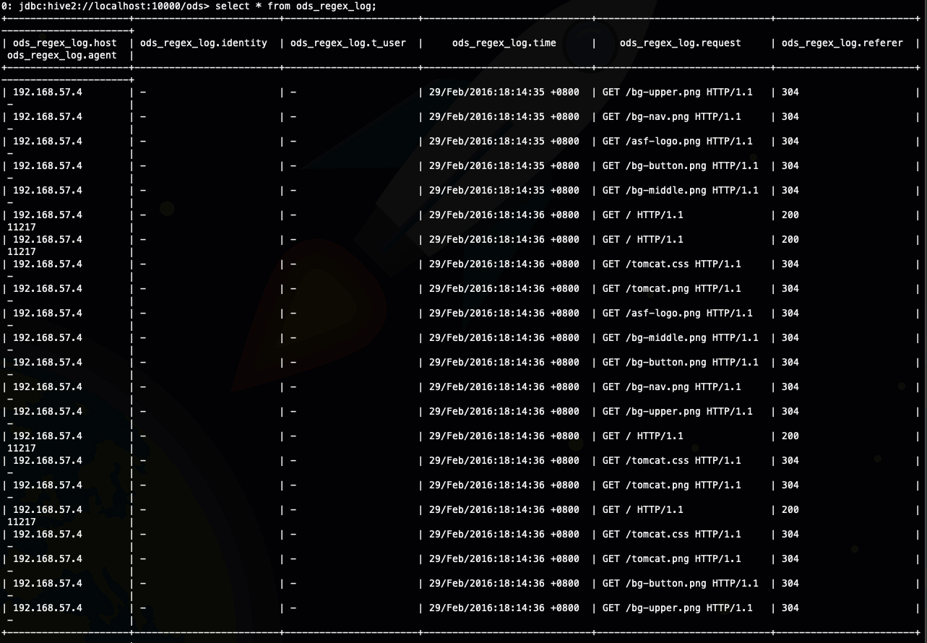The width and height of the screenshot is (927, 643).
Task: Click the ods_regex_log.t_user column header
Action: point(348,43)
